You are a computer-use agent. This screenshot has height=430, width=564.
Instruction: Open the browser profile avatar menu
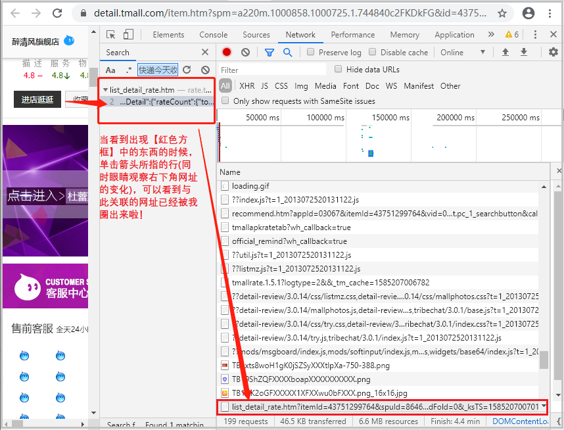click(x=528, y=13)
